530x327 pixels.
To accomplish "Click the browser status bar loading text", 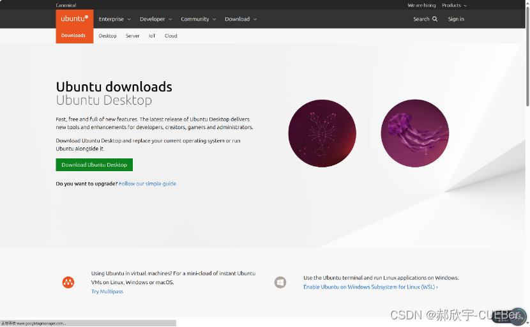I will click(33, 323).
